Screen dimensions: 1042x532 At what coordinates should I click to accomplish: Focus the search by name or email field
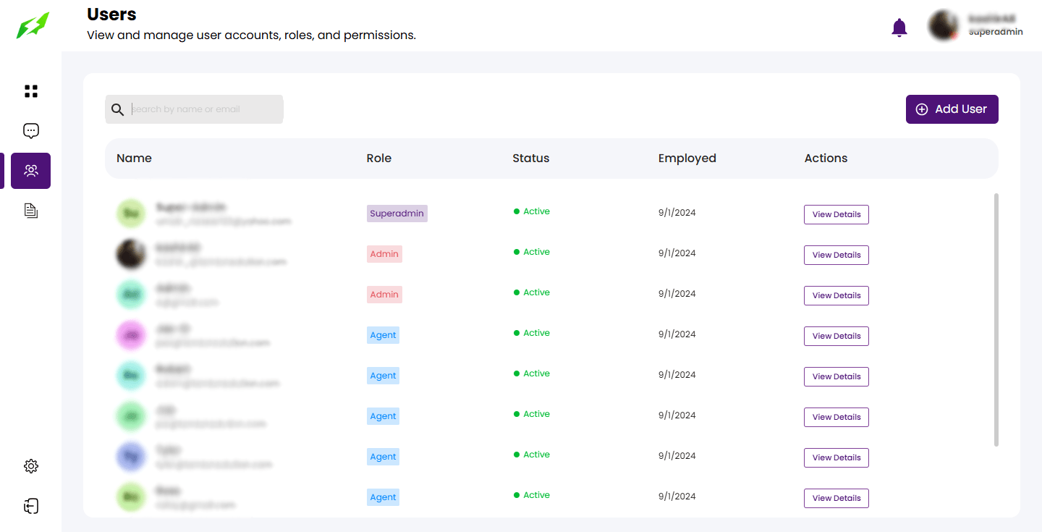pyautogui.click(x=205, y=109)
